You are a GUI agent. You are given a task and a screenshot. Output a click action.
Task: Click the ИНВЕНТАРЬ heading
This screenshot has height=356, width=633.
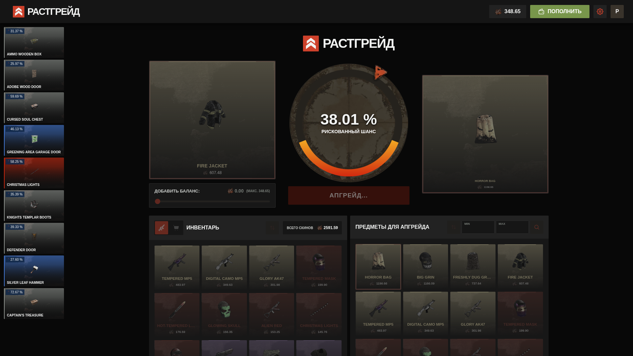coord(203,228)
